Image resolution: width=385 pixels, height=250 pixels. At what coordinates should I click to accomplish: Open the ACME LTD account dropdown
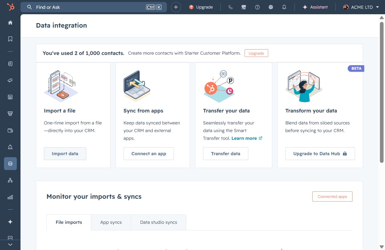[361, 7]
